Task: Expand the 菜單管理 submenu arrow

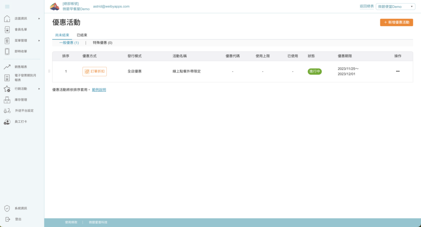Action: [39, 41]
